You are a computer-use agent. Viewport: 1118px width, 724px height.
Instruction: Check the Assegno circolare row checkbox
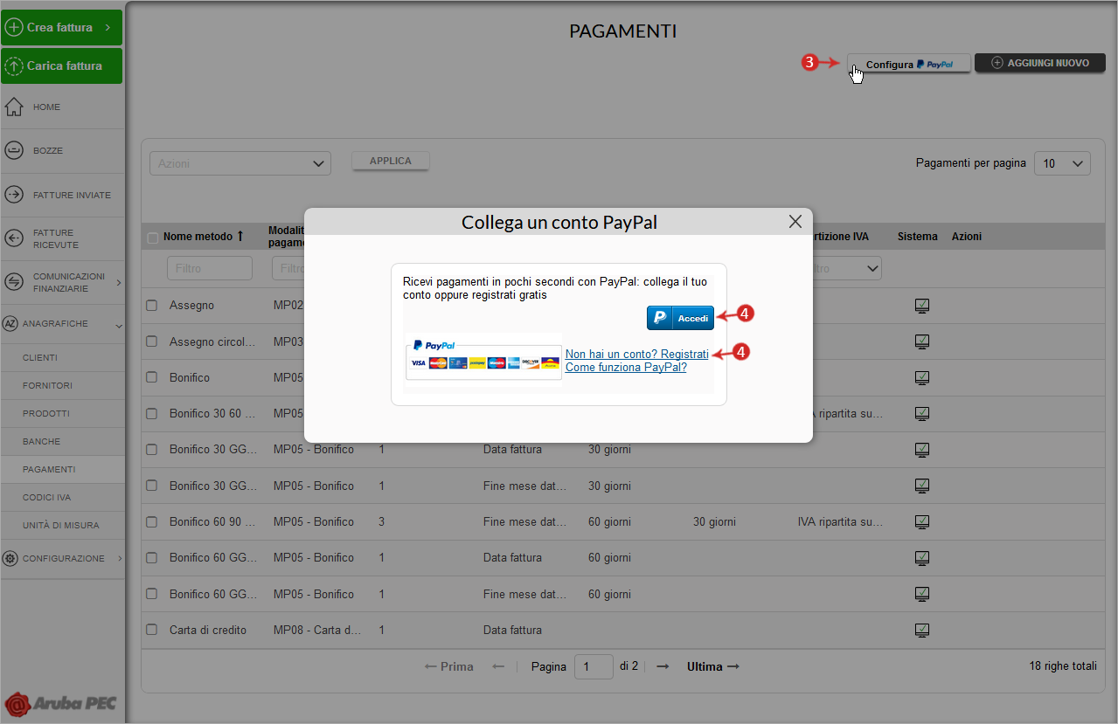[152, 341]
